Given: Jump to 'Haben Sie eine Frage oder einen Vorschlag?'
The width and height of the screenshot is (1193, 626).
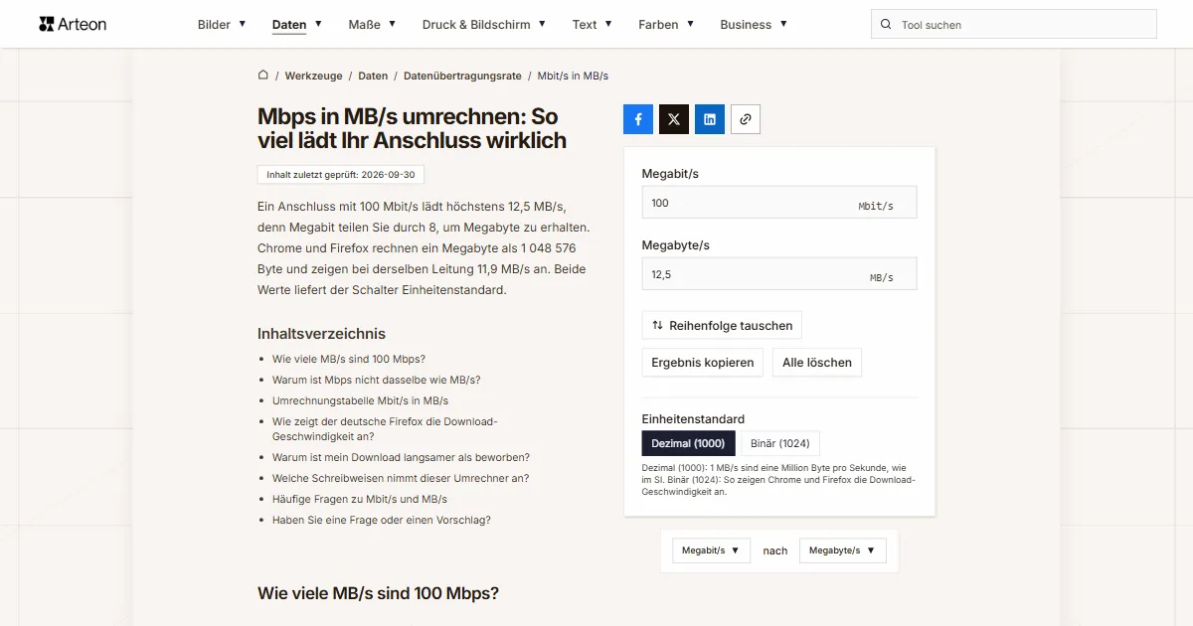Looking at the screenshot, I should point(382,520).
